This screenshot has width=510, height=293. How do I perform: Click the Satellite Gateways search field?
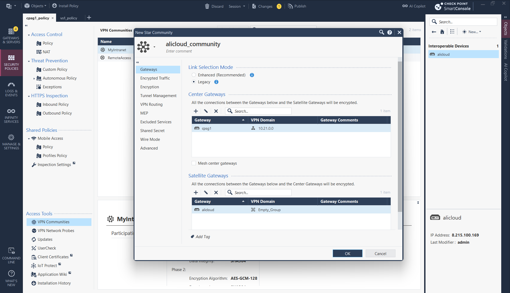tap(262, 193)
